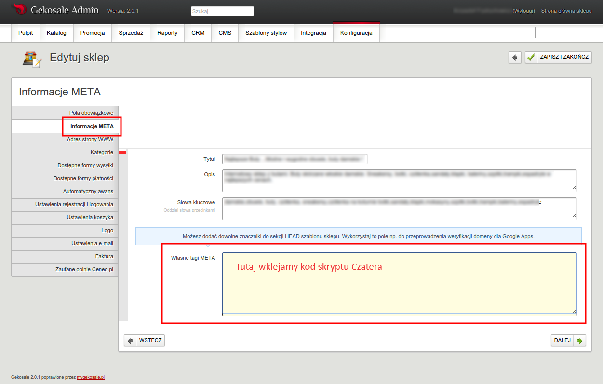The height and width of the screenshot is (384, 603).
Task: Click the Gekosale logo icon
Action: tap(19, 10)
